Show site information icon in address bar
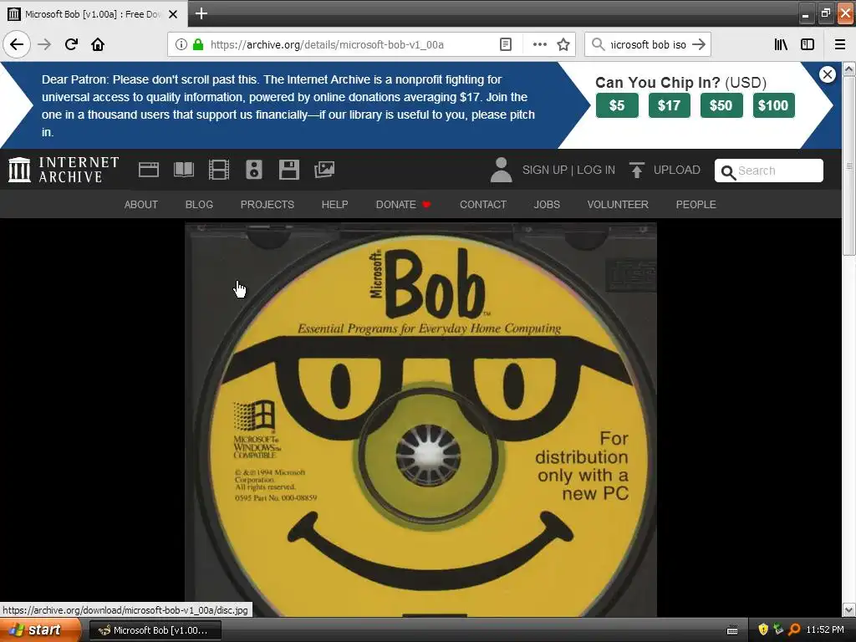 (x=181, y=44)
